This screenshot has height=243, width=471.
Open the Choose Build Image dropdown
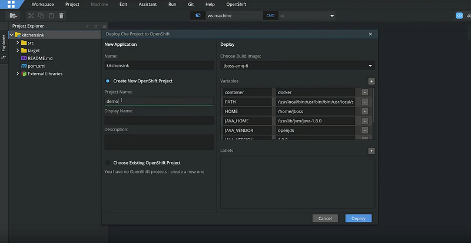[x=297, y=66]
